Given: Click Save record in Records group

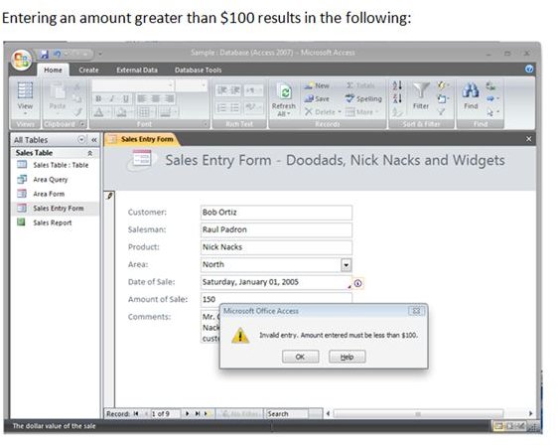Looking at the screenshot, I should (317, 99).
